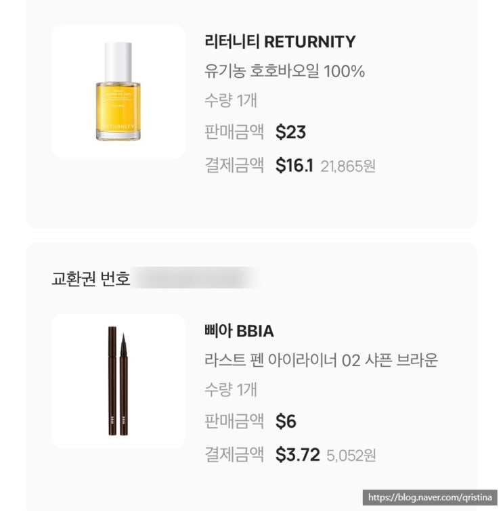The image size is (503, 511).
Task: Open the 리터니티 RETURNITY brand title
Action: coord(279,42)
